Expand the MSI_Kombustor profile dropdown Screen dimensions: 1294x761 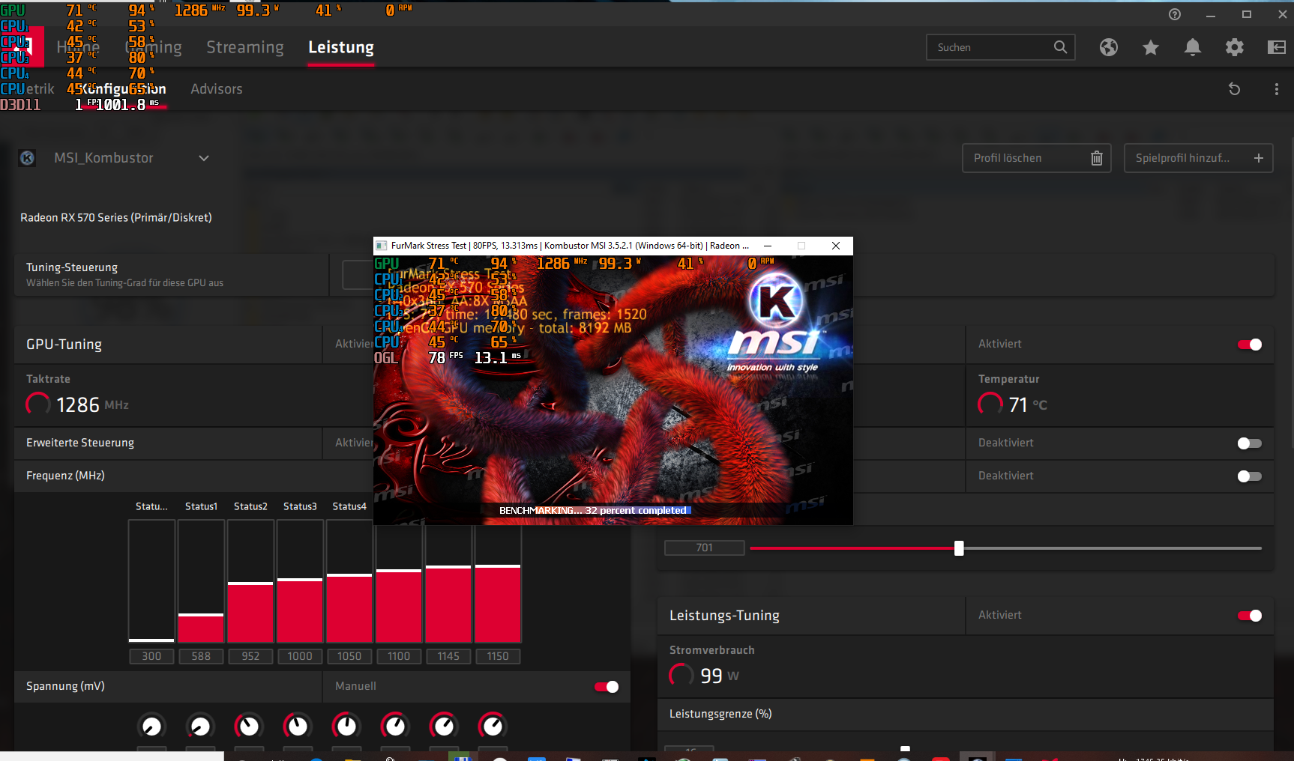[203, 158]
